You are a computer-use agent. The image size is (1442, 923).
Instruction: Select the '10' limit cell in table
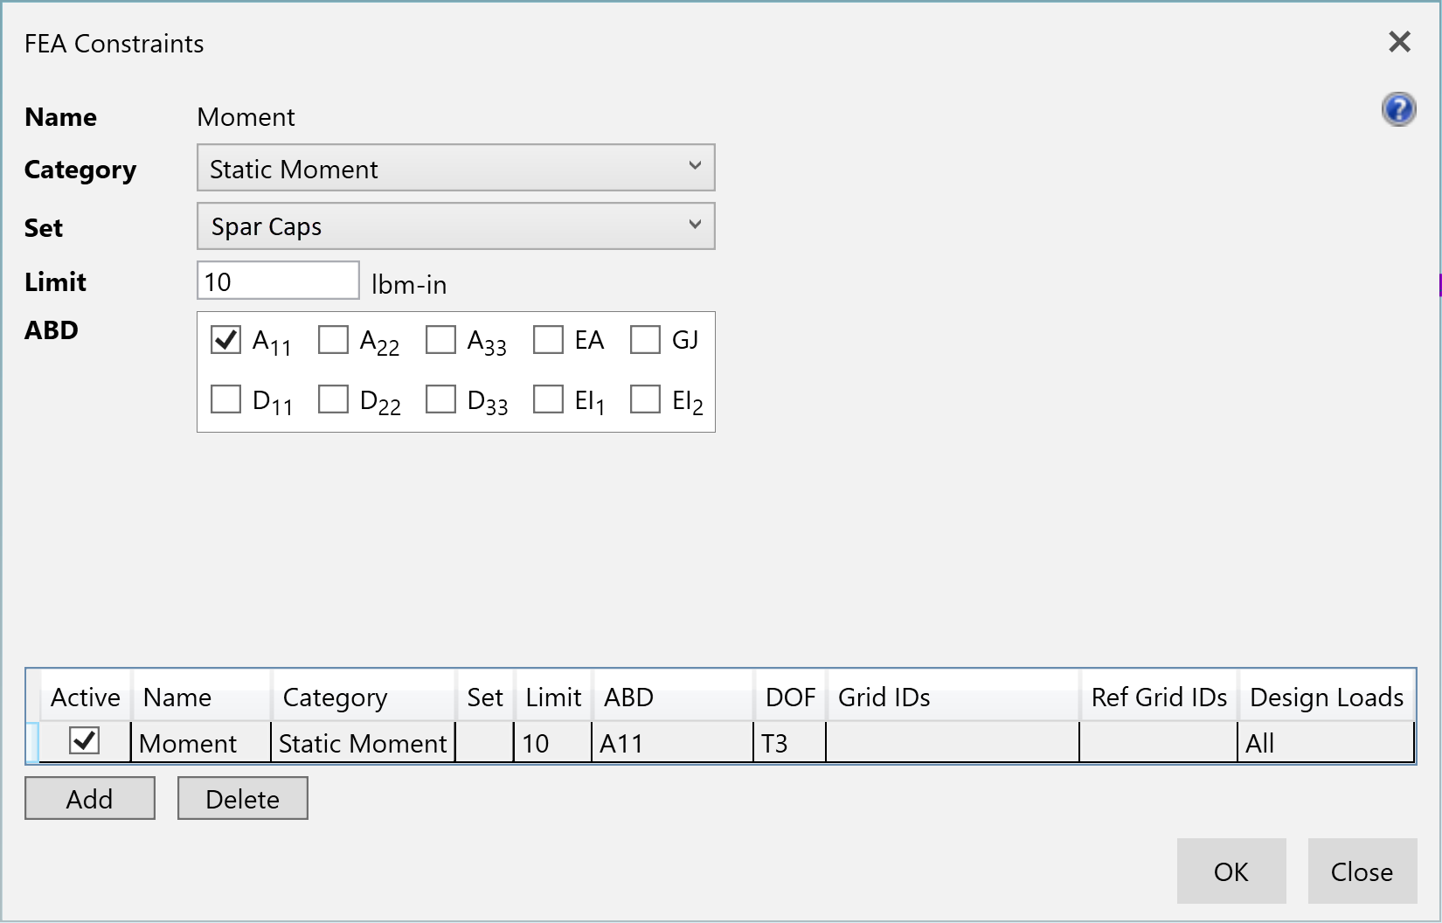point(552,743)
